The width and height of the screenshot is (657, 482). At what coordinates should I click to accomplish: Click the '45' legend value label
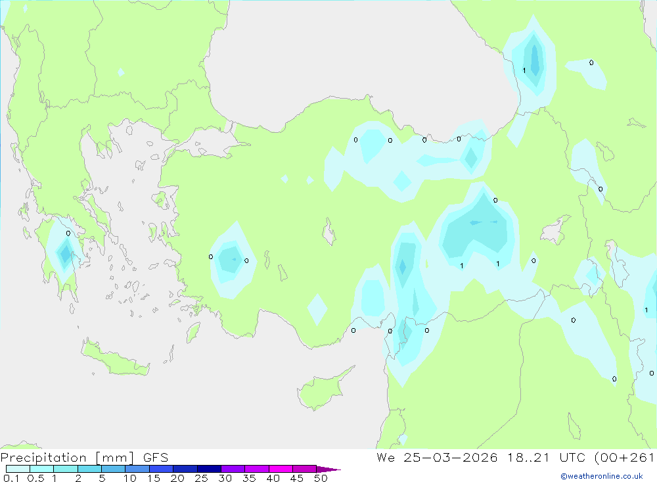click(x=297, y=478)
